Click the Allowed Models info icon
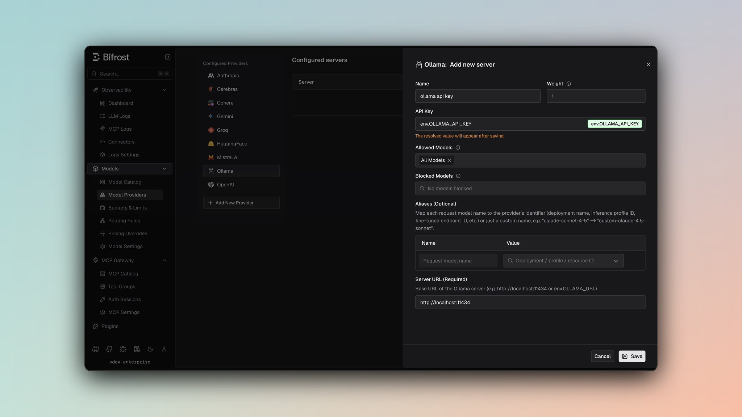Image resolution: width=742 pixels, height=417 pixels. pos(458,147)
